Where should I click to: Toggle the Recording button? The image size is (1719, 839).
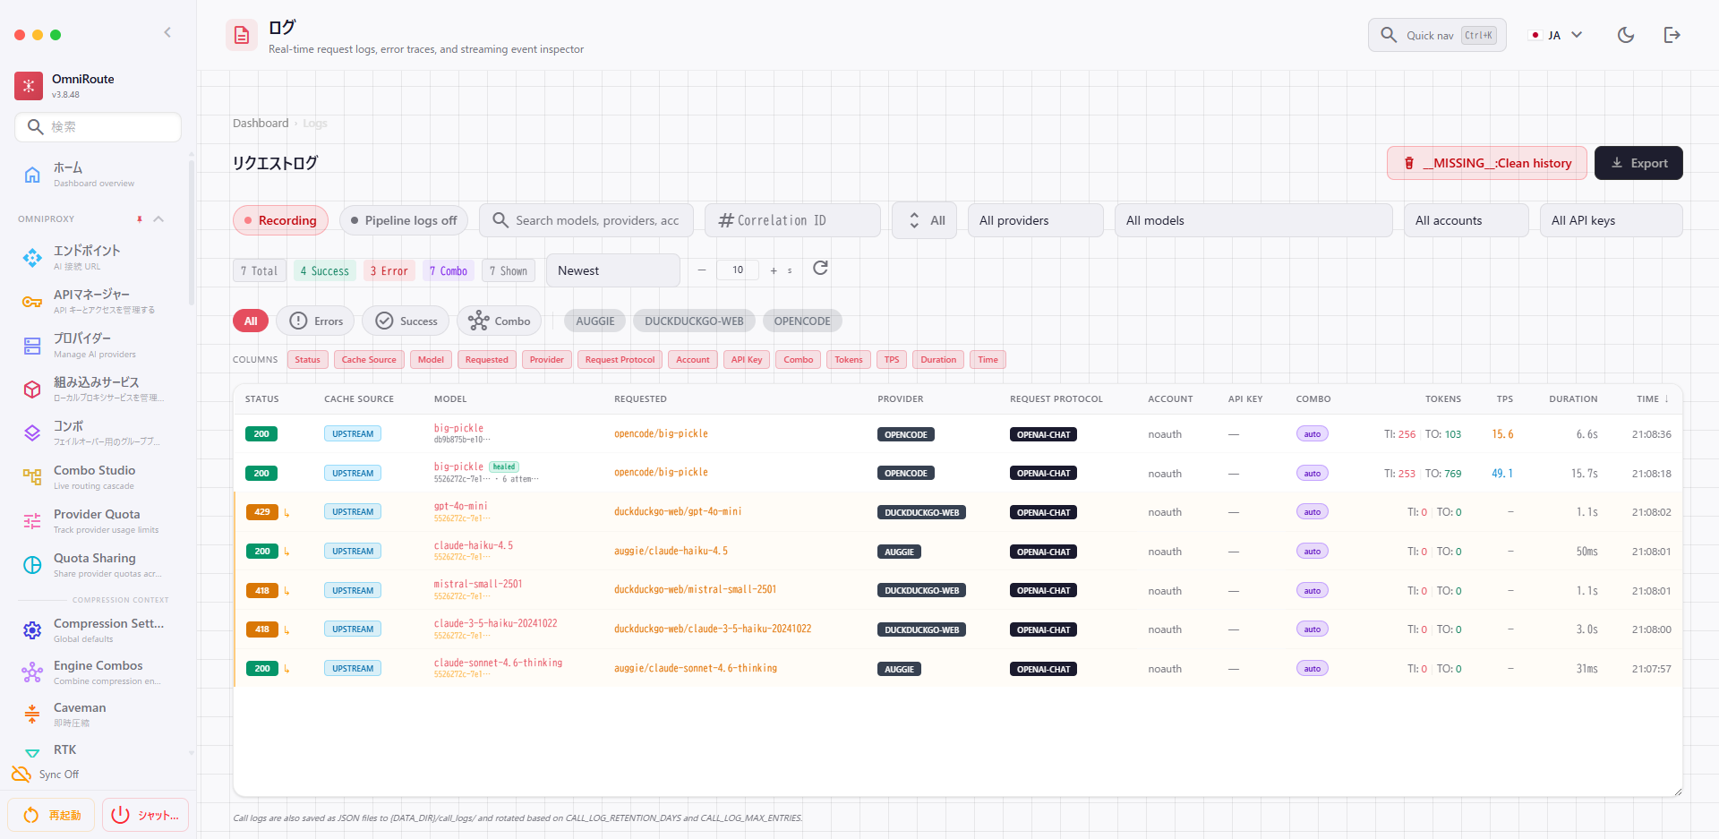point(280,220)
